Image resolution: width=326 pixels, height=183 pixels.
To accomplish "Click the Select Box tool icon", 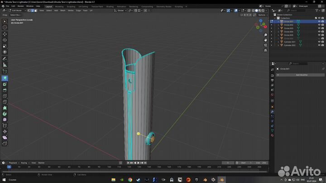I will (x=5, y=21).
